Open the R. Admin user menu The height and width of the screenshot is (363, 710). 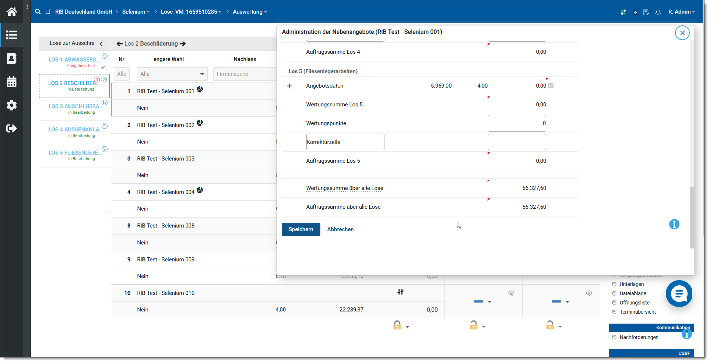[681, 12]
